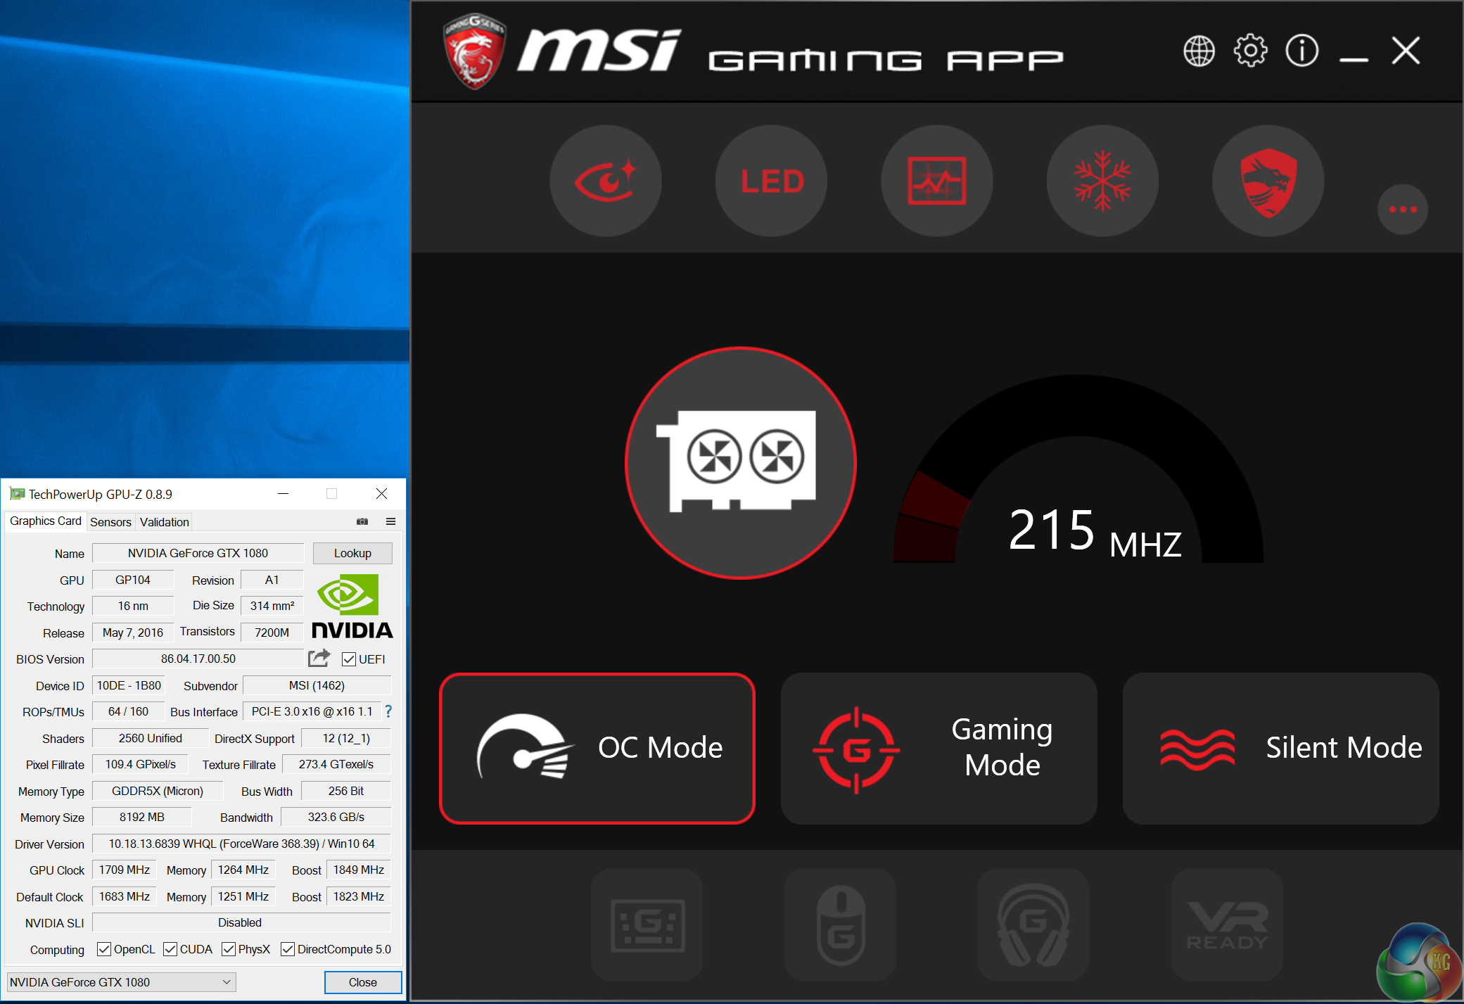This screenshot has width=1464, height=1004.
Task: Open the GPU-Z hamburger menu
Action: 390,521
